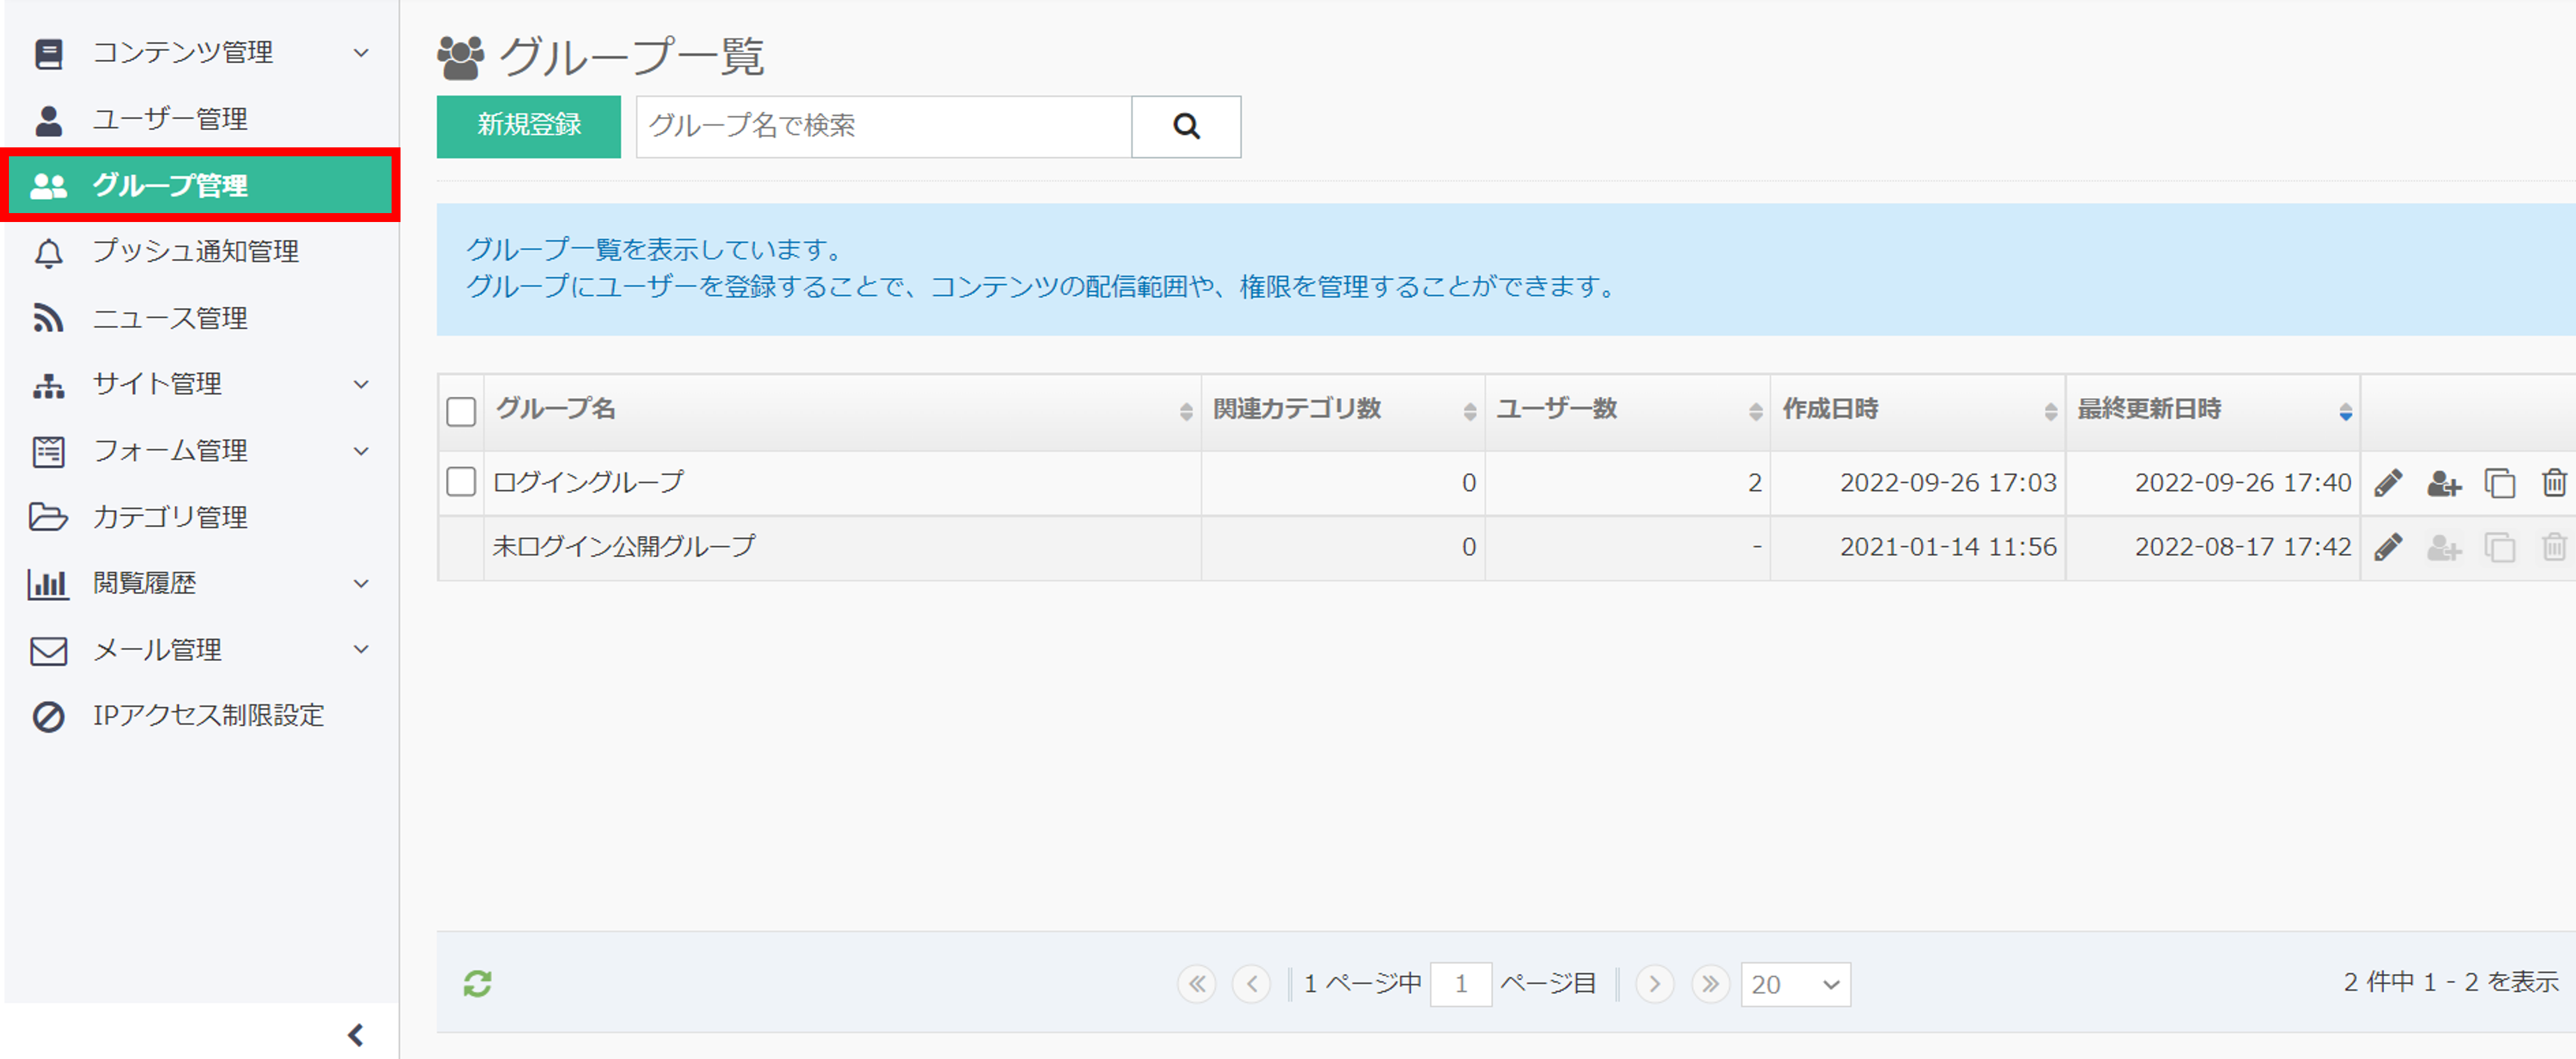Click the 2022-09-26 17:40 updated date

2243,483
